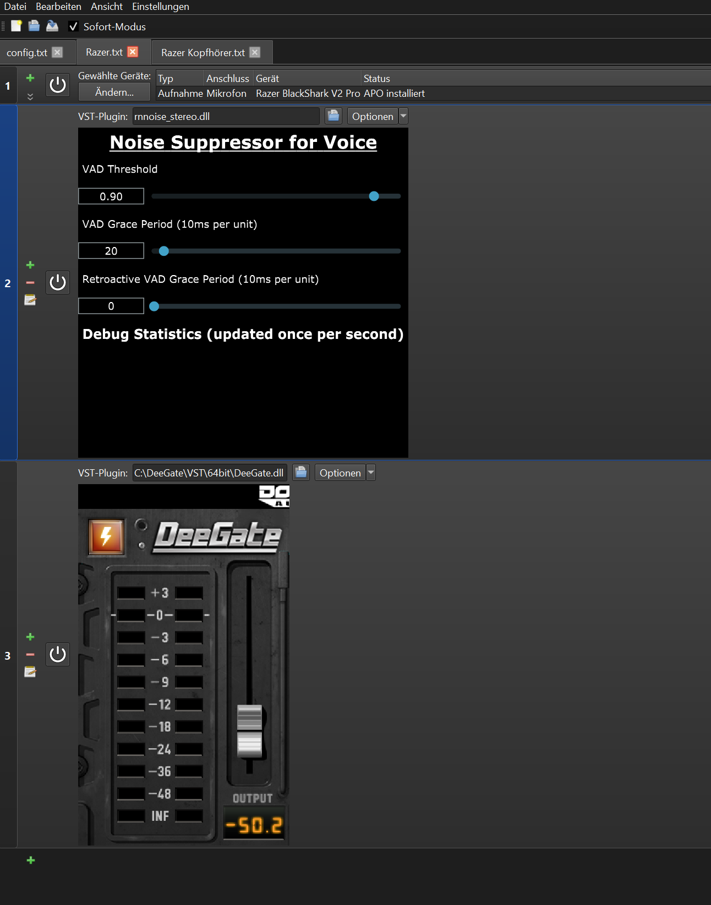
Task: Click the Retroactive VAD value box 0
Action: (x=111, y=306)
